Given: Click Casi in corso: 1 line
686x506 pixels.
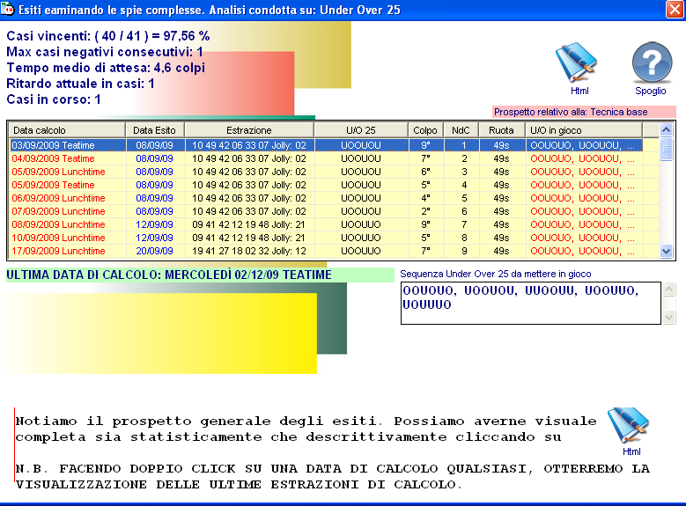Looking at the screenshot, I should pos(54,99).
